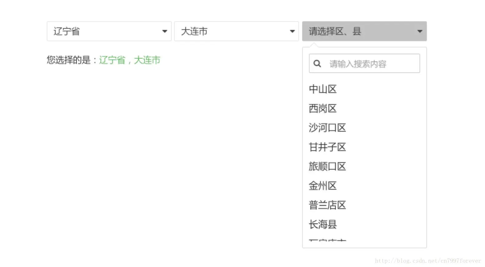The image size is (485, 267).
Task: Choose 沙河口区 in the dropdown list
Action: [327, 128]
